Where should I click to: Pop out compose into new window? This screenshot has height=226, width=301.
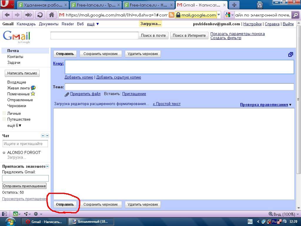[x=290, y=54]
